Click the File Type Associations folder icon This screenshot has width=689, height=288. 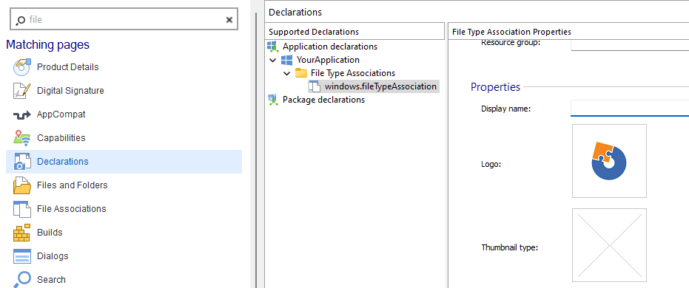301,73
